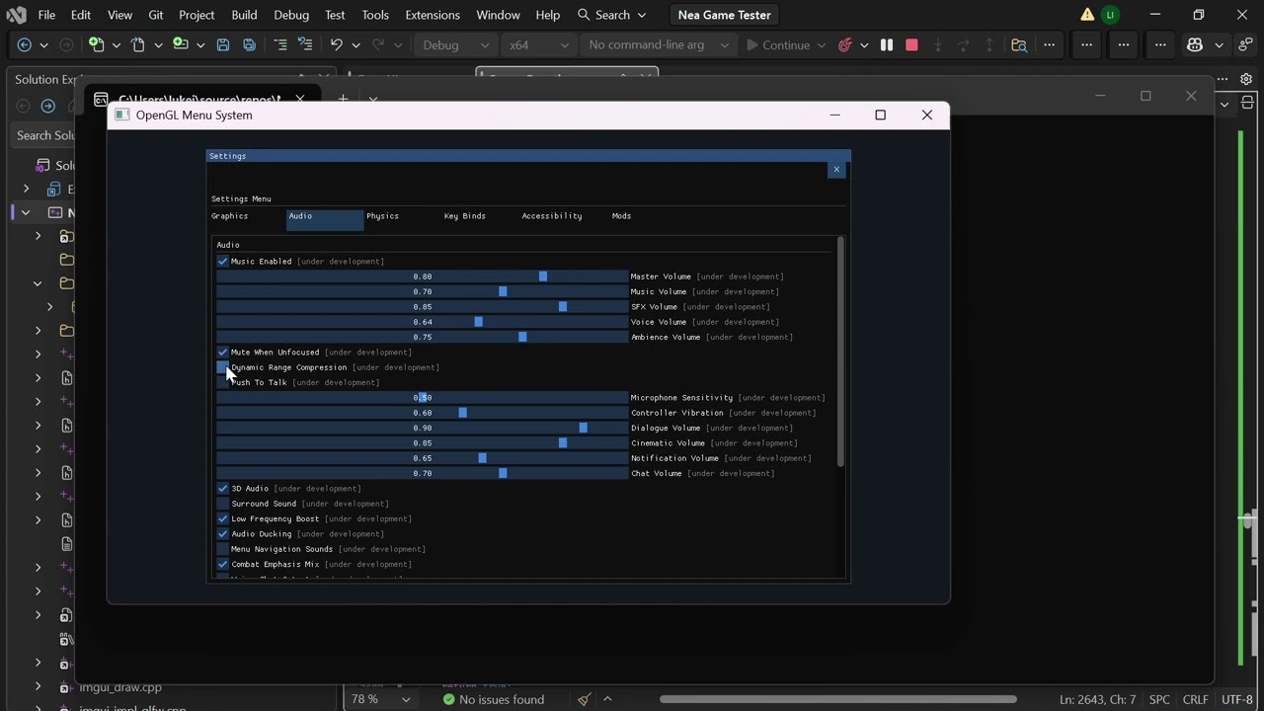Click the Continue debugging button
Screen dimensions: 1264x711
pos(777,44)
